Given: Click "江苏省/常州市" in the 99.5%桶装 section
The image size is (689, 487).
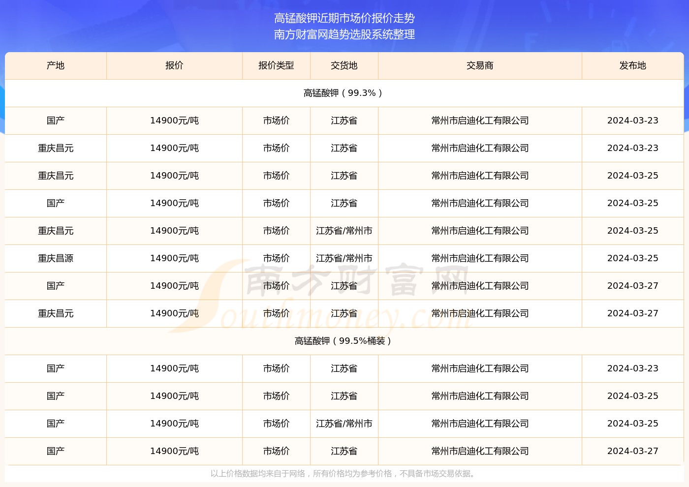Looking at the screenshot, I should coord(344,424).
